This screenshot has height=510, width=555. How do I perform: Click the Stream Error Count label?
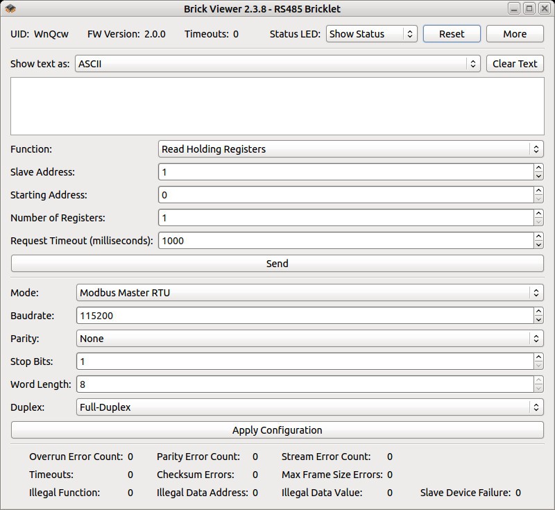click(x=326, y=457)
